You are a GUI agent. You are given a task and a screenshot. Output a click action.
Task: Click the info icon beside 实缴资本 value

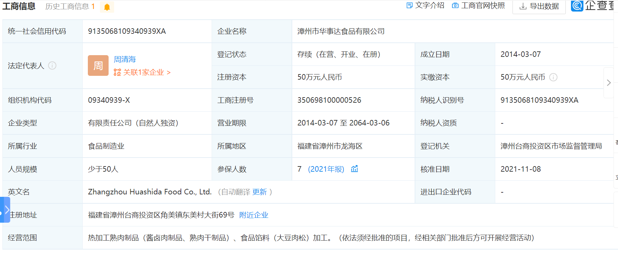(x=553, y=77)
